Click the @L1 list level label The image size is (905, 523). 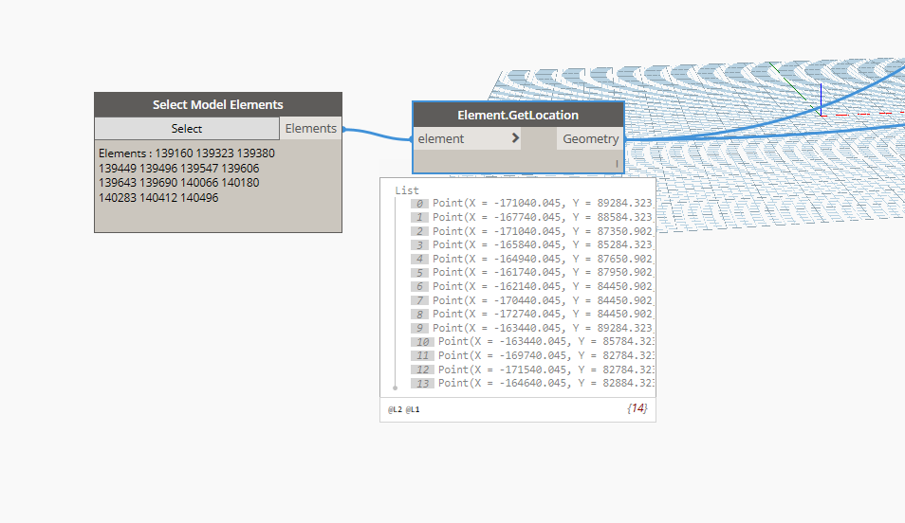413,409
